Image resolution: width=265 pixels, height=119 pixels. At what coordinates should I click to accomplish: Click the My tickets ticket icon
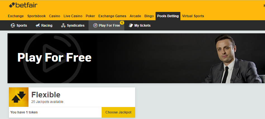pyautogui.click(x=131, y=26)
